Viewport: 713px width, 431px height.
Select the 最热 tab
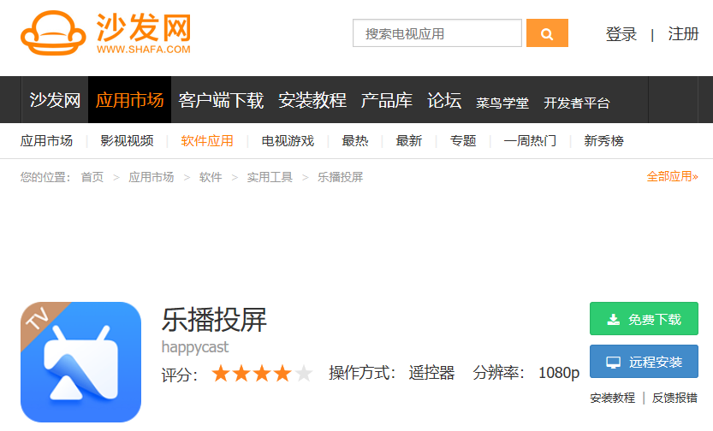point(355,141)
